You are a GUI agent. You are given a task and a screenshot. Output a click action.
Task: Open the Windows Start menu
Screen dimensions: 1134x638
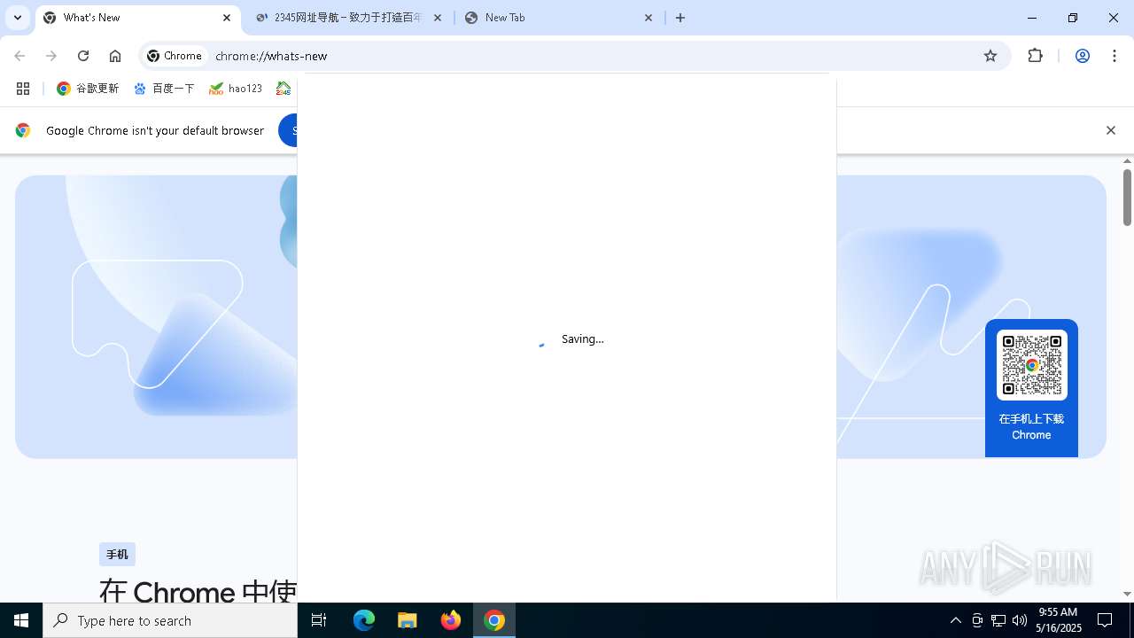tap(21, 620)
